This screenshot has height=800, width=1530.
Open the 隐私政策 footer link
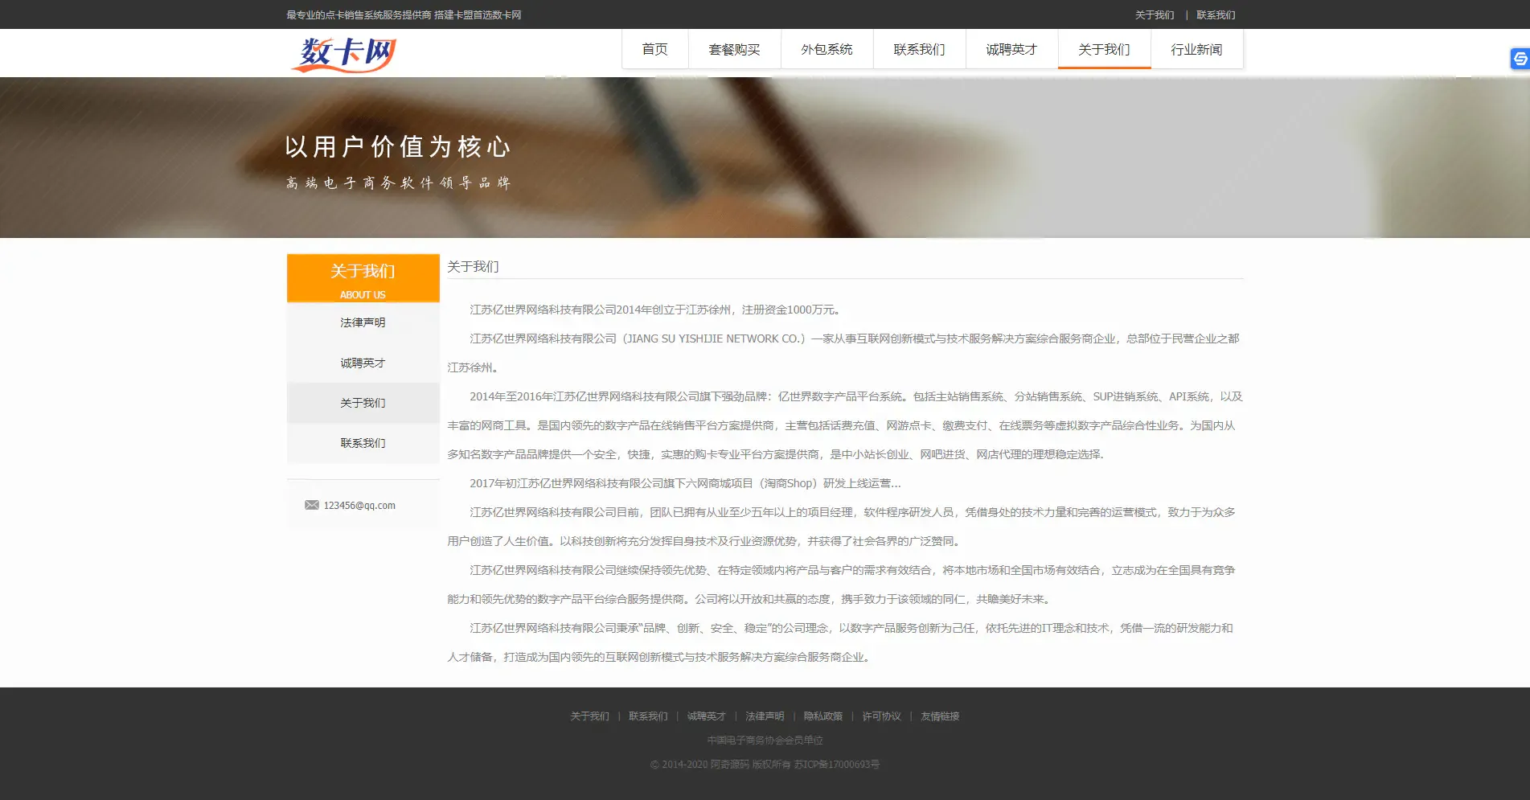(x=822, y=716)
